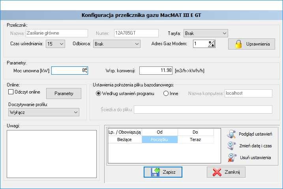Click the Usuń ustawienia delete icon
This screenshot has height=189, width=283.
232,158
